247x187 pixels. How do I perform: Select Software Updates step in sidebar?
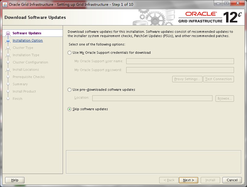[27, 33]
